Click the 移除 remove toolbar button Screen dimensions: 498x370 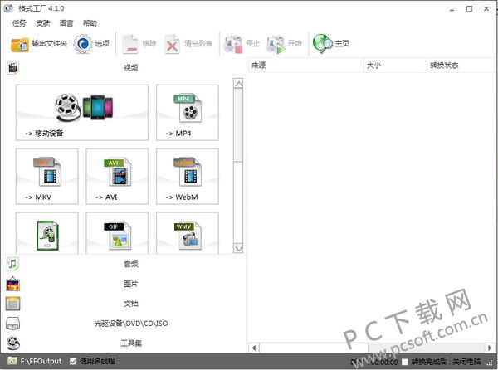click(139, 43)
